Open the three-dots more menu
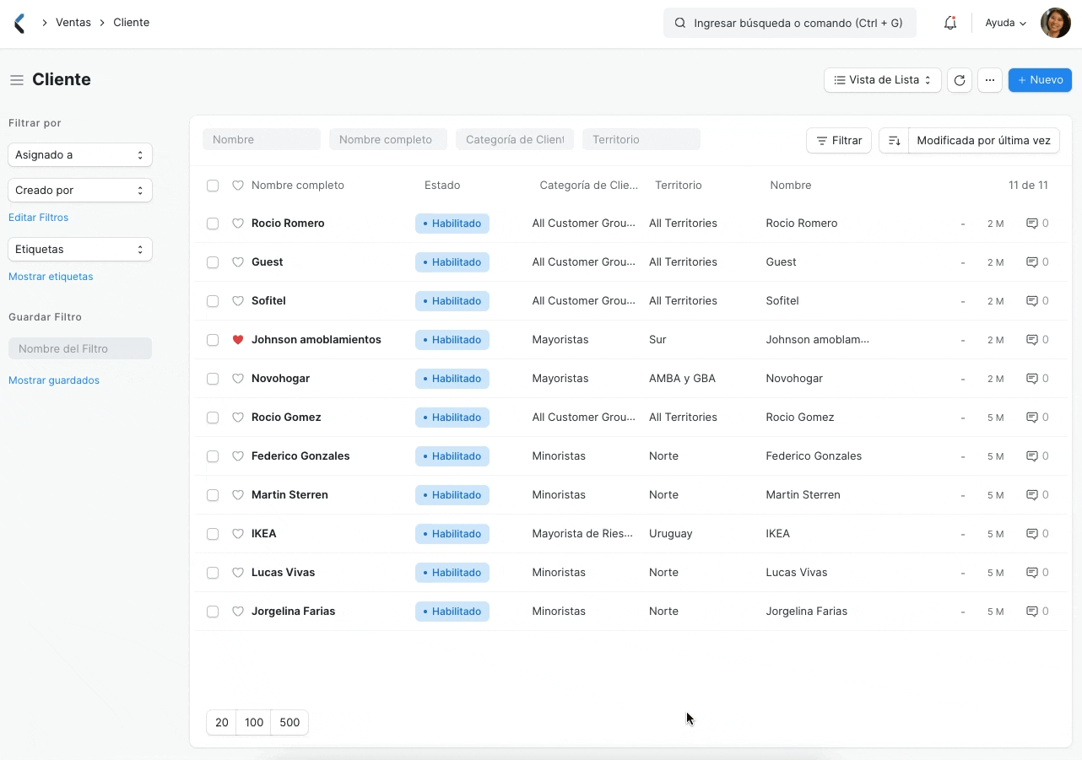The height and width of the screenshot is (760, 1082). point(990,80)
